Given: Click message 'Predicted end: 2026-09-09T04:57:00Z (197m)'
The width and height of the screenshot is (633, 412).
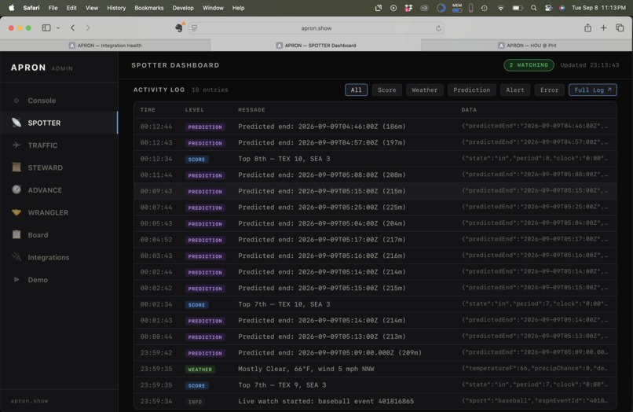Looking at the screenshot, I should [322, 143].
